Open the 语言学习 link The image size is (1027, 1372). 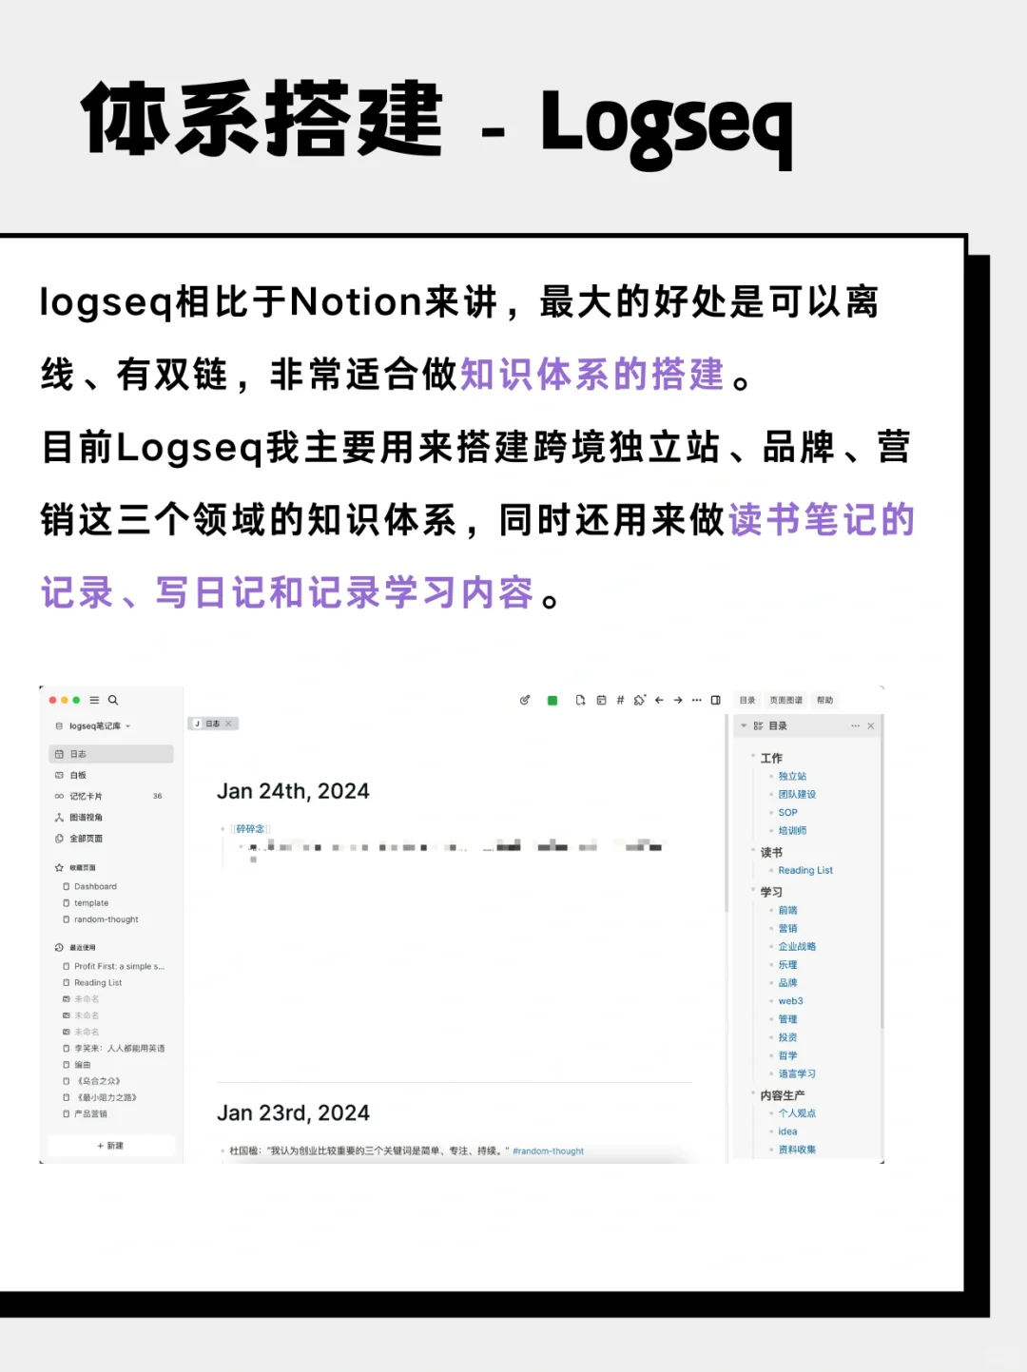(797, 1073)
